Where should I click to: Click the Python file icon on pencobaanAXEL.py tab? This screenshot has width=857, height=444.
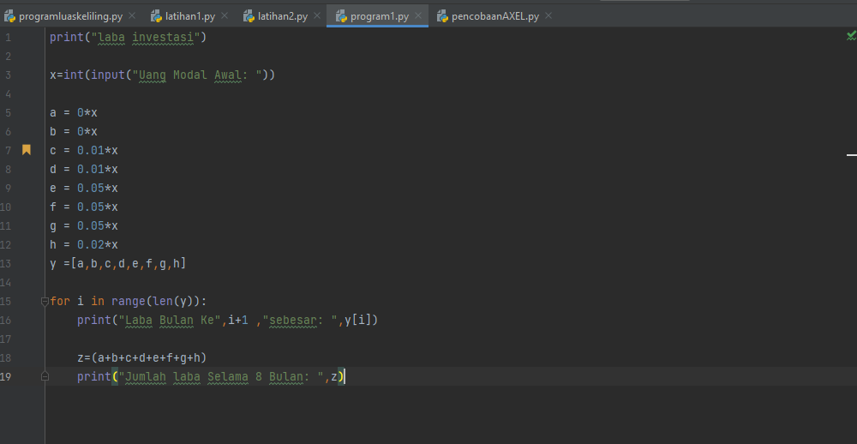tap(443, 16)
